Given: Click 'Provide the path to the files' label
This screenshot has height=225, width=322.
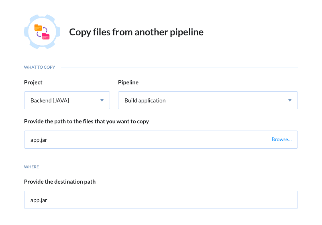Looking at the screenshot, I should (x=86, y=121).
